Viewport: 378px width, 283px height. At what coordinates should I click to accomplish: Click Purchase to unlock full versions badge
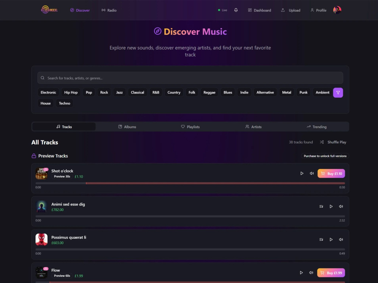coord(325,156)
